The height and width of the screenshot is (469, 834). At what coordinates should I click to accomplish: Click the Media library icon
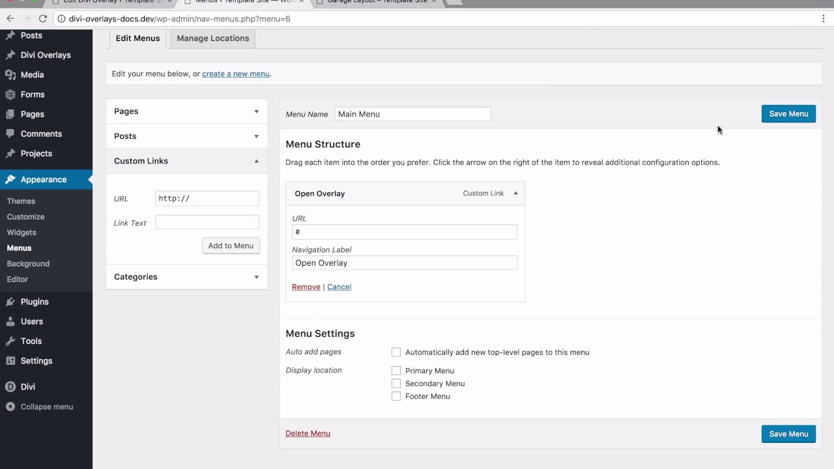click(x=10, y=75)
